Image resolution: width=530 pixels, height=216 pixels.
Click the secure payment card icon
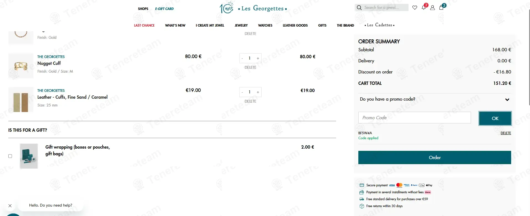point(362,185)
